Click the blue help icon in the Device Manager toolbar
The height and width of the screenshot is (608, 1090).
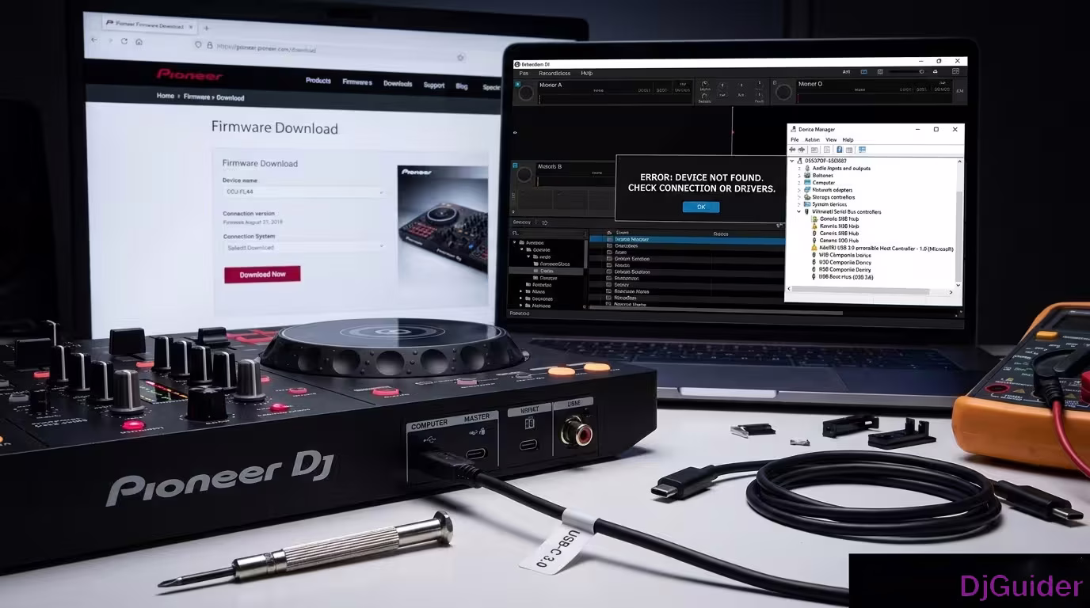point(840,150)
